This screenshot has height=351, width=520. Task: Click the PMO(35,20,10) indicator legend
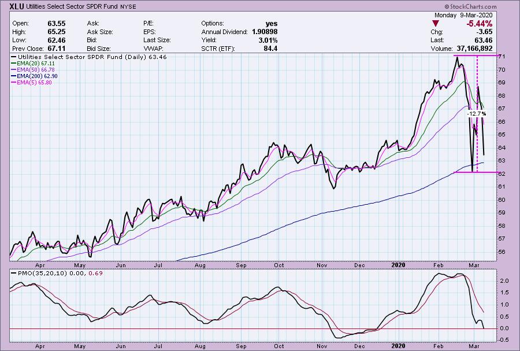pos(57,273)
